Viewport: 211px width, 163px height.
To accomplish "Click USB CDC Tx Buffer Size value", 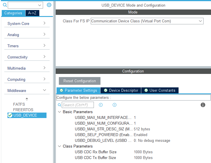I will click(x=143, y=158).
